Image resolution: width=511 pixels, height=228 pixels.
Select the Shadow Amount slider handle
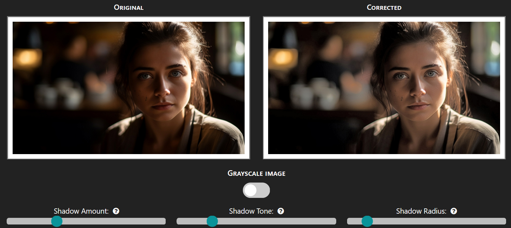(57, 221)
